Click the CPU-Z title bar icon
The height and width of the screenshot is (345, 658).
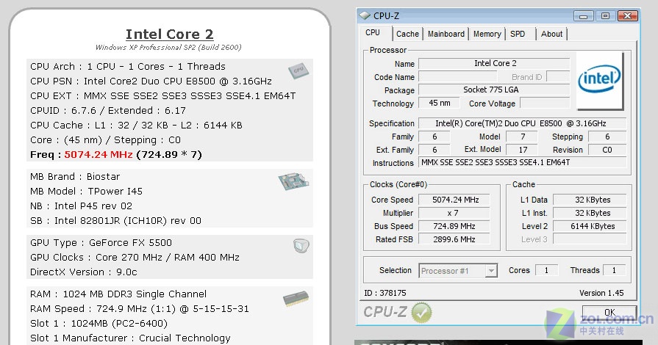click(365, 16)
